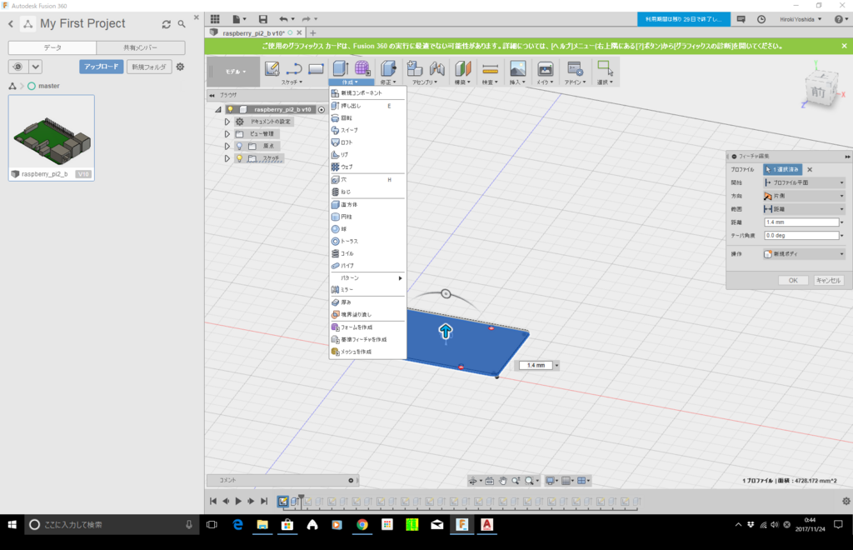
Task: Open the 操作 新規ボディ dropdown
Action: (x=804, y=254)
